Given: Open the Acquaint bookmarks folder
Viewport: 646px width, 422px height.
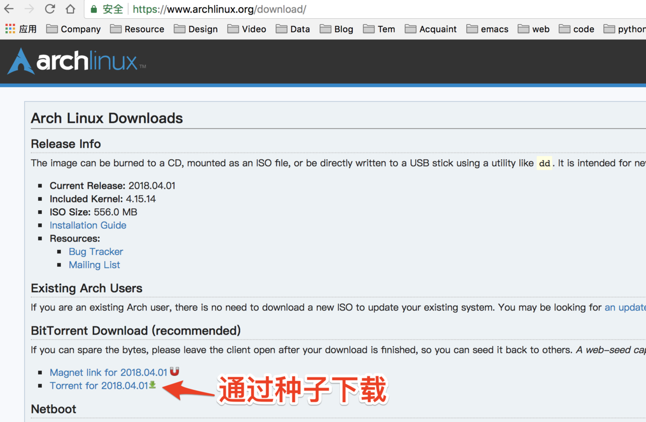Looking at the screenshot, I should pos(431,29).
